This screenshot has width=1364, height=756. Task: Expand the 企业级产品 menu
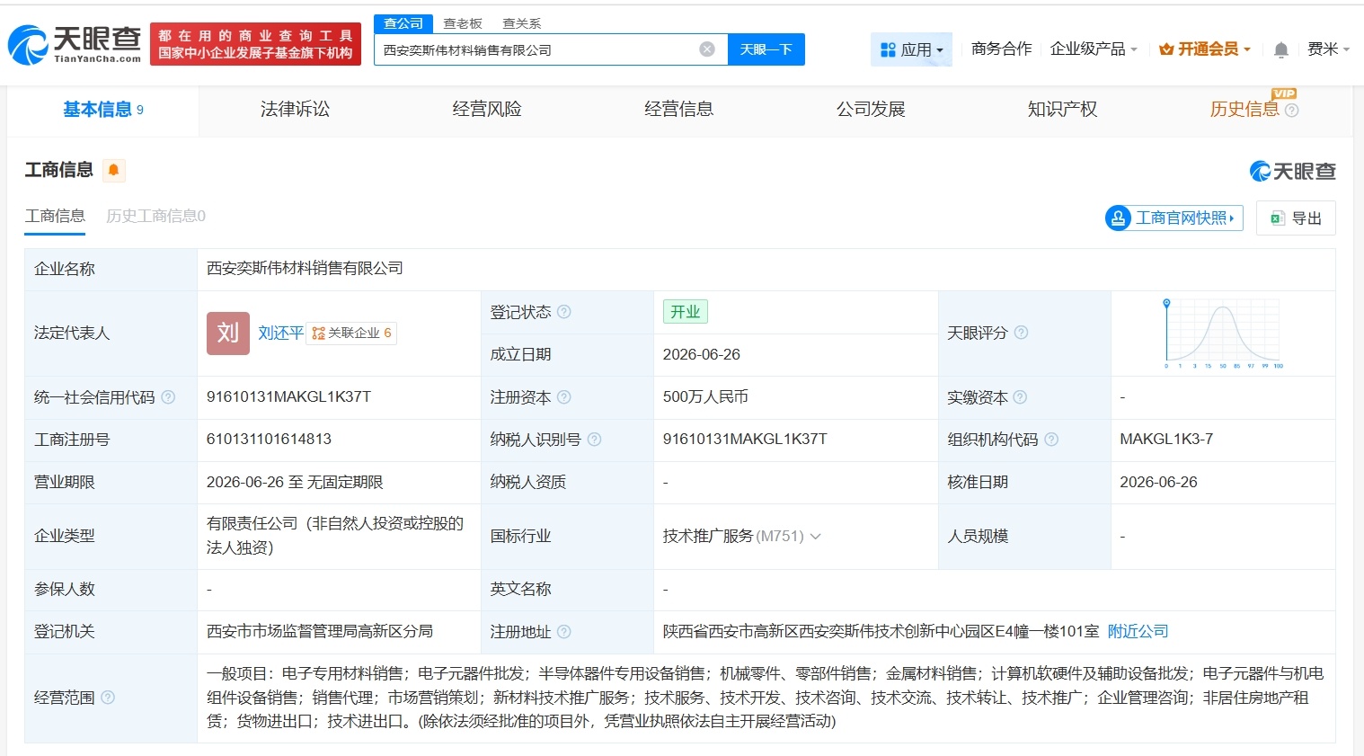tap(1094, 49)
